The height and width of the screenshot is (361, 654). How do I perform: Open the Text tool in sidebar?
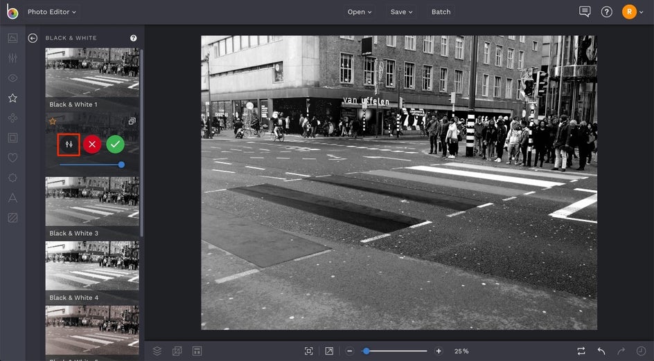[12, 198]
